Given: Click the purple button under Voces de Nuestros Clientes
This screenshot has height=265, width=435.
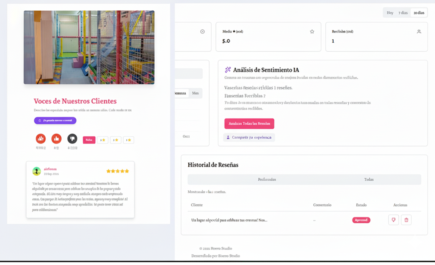Looking at the screenshot, I should click(55, 120).
